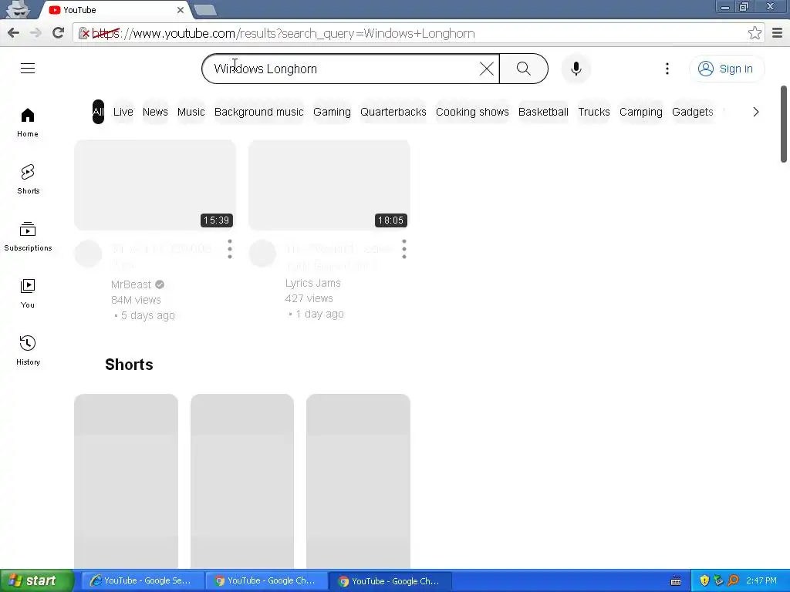Image resolution: width=790 pixels, height=592 pixels.
Task: Click '84M views' text
Action: tap(136, 300)
